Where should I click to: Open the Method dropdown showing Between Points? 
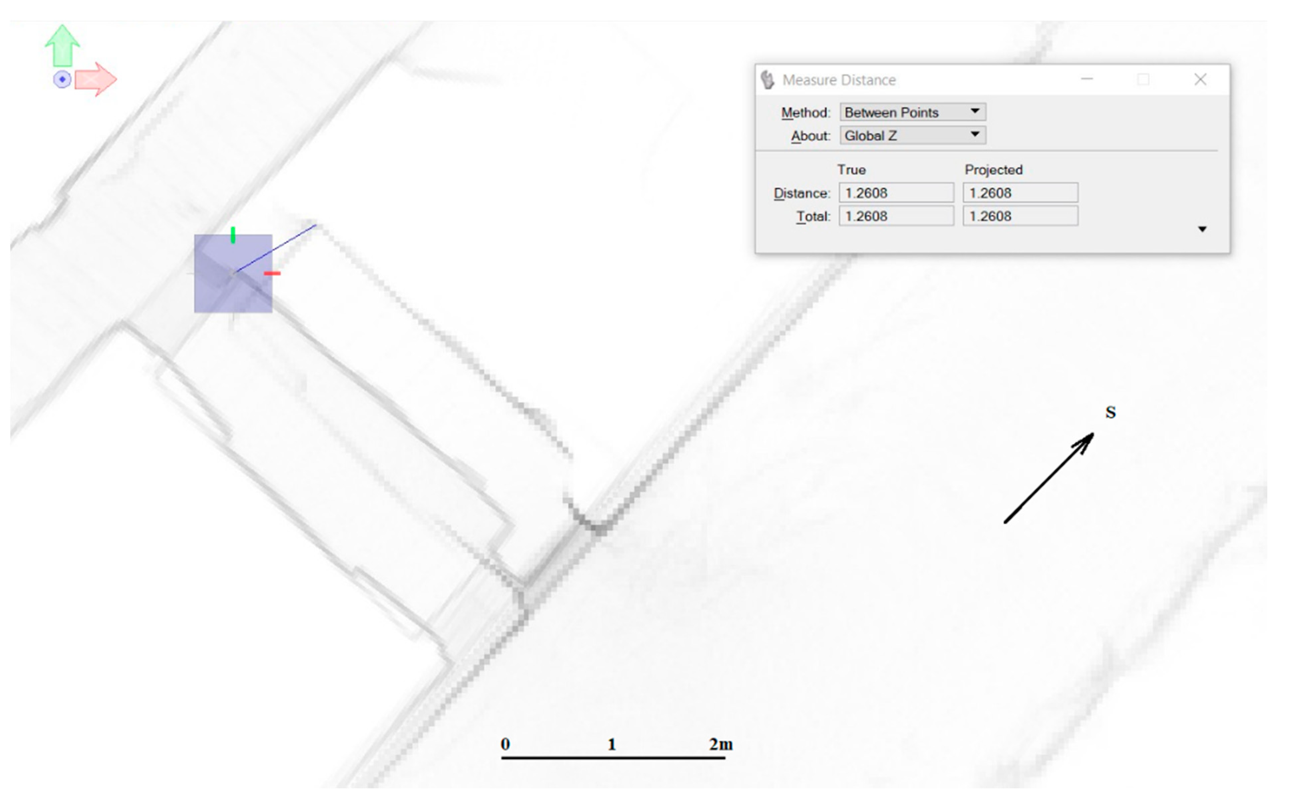coord(913,112)
